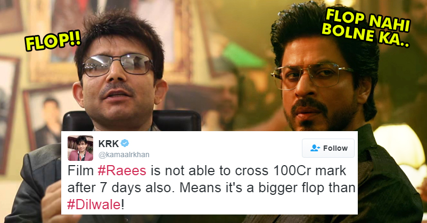Open the #Raees hashtag link
This screenshot has width=427, height=223.
(x=122, y=171)
